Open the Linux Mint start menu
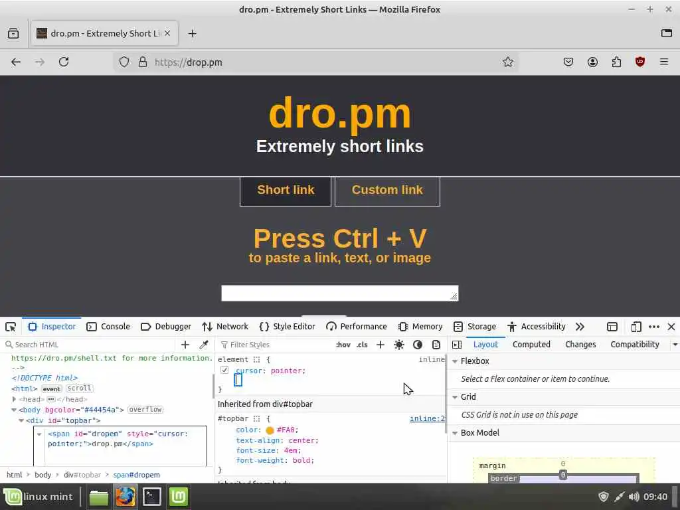 39,497
